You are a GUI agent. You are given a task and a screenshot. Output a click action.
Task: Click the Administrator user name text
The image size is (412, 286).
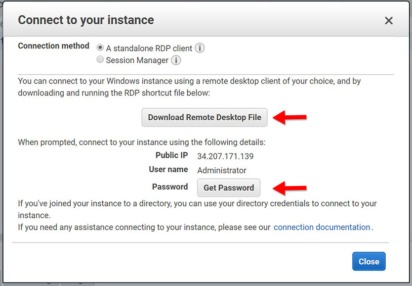221,170
